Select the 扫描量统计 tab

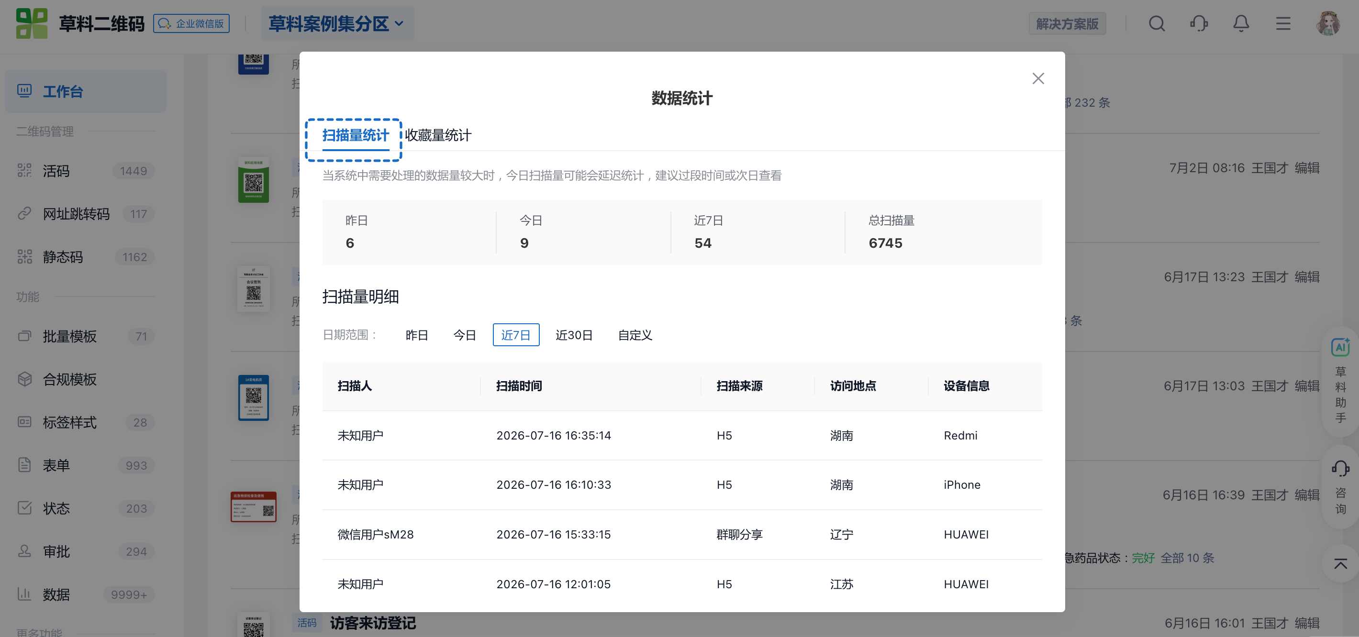(355, 135)
